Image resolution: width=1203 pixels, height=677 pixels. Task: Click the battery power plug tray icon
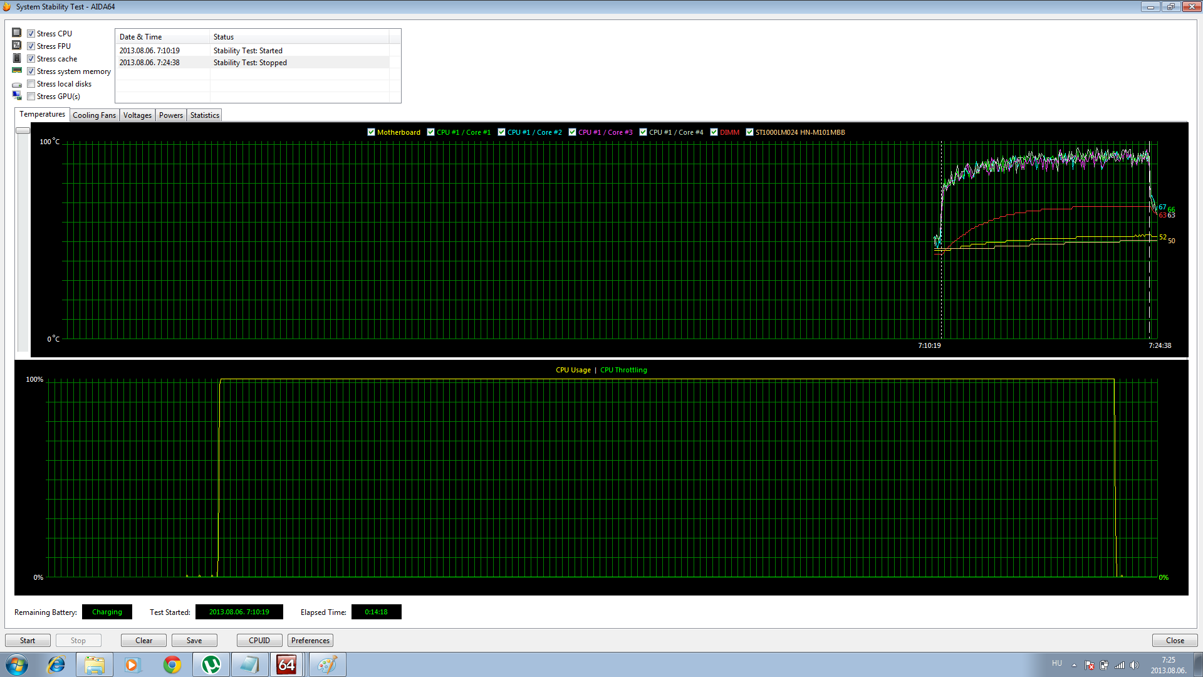point(1104,665)
